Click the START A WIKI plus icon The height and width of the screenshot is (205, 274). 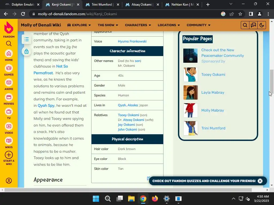click(x=9, y=155)
